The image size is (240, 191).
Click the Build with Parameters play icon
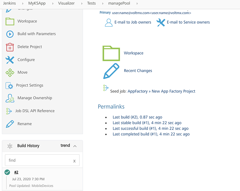10,34
